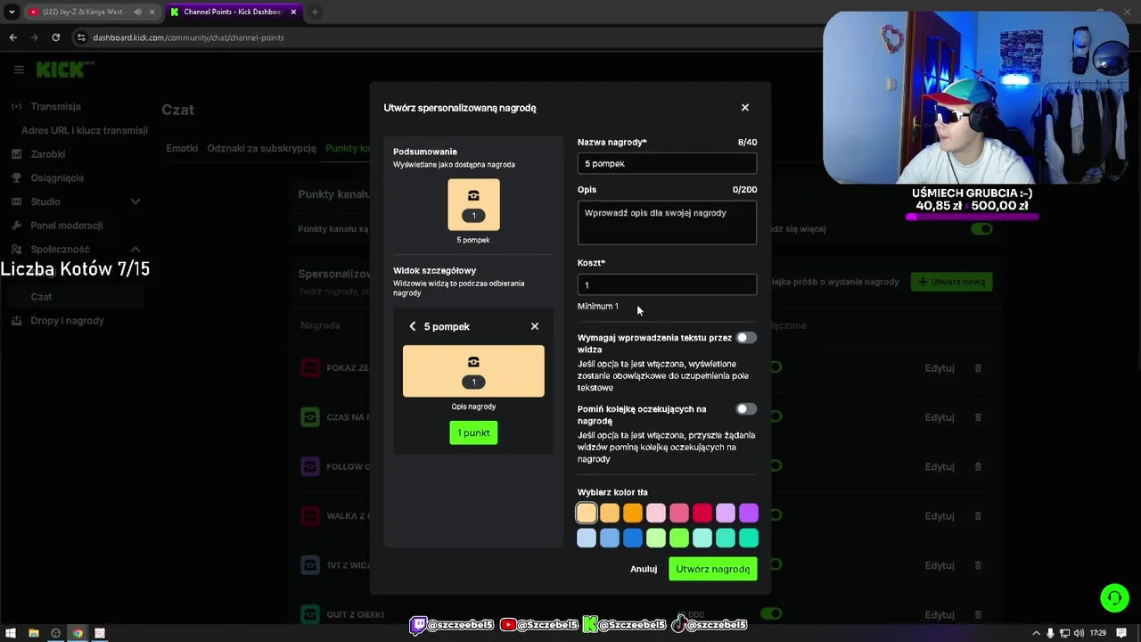Collapse the Społeczność sidebar section chevron

(x=135, y=250)
